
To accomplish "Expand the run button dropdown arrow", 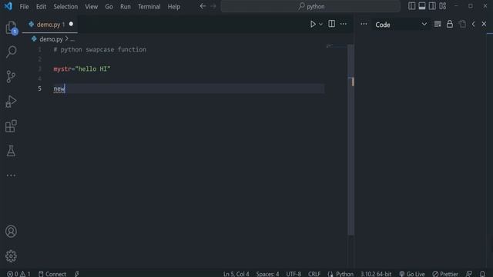I will (320, 24).
